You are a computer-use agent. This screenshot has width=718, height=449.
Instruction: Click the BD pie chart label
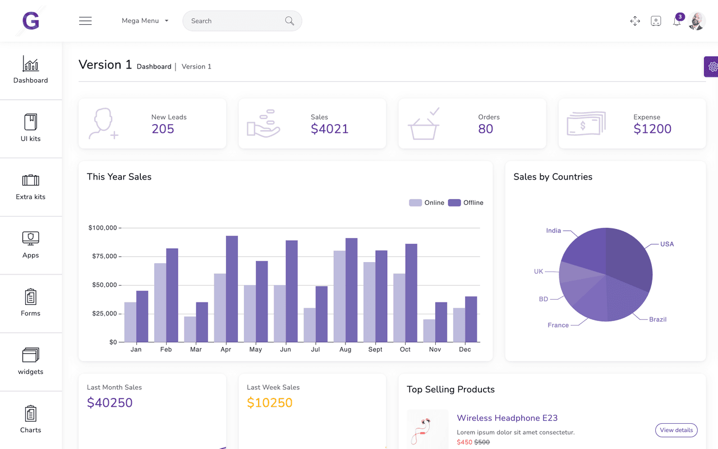(544, 299)
